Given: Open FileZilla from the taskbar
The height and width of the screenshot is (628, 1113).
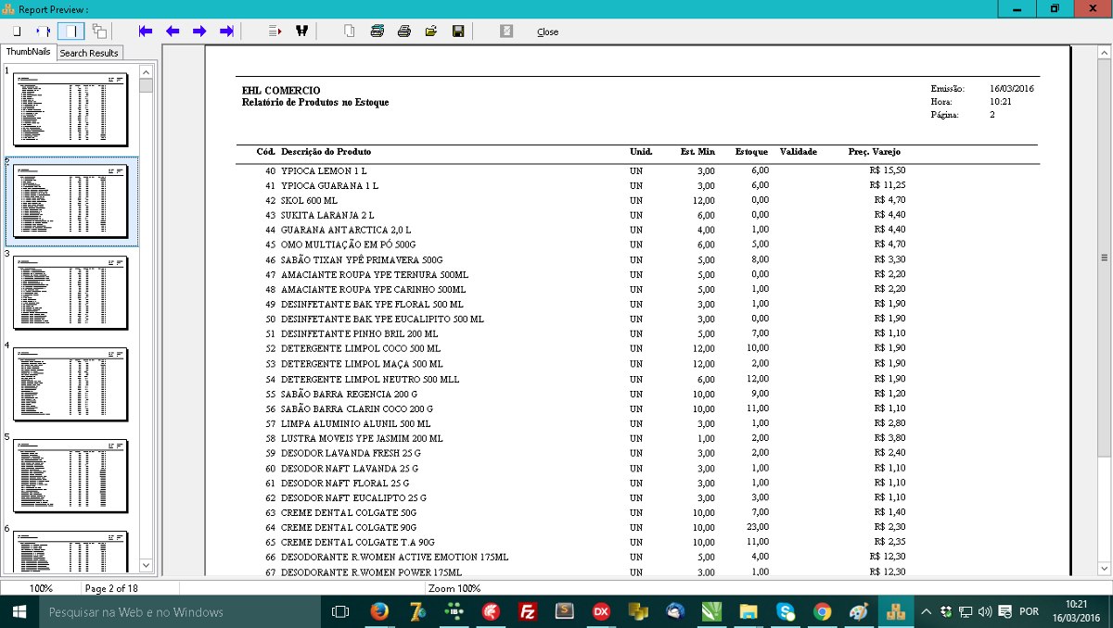Looking at the screenshot, I should [x=528, y=611].
